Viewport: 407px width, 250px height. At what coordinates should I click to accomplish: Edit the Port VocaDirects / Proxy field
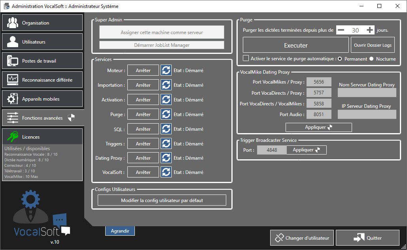[319, 93]
